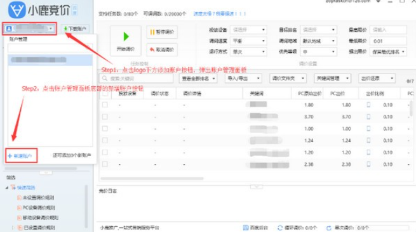The height and width of the screenshot is (232, 416).
Task: Open the account selector dropdown under the logo
Action: point(30,29)
